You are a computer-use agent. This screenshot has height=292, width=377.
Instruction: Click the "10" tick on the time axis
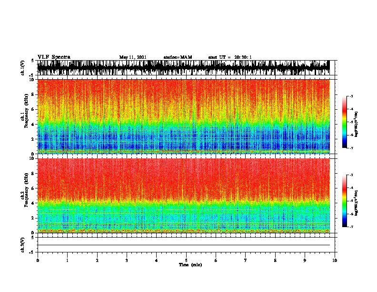click(x=335, y=261)
